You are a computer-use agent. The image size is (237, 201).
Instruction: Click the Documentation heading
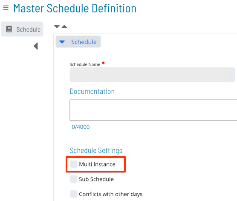(92, 91)
